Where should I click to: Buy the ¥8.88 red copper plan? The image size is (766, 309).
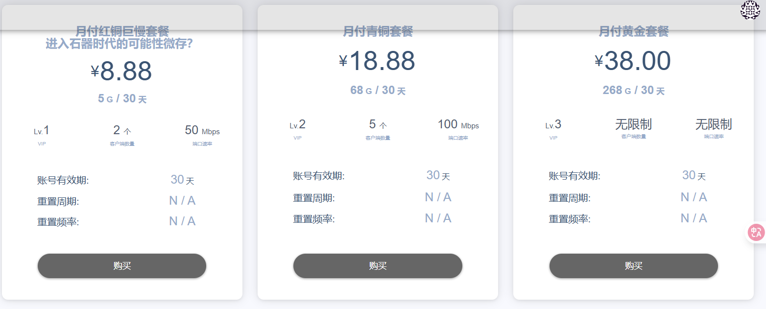pyautogui.click(x=122, y=266)
